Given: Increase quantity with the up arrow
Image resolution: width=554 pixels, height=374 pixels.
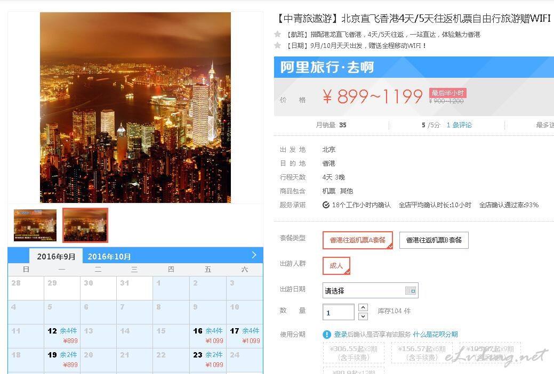Looking at the screenshot, I should coord(363,307).
